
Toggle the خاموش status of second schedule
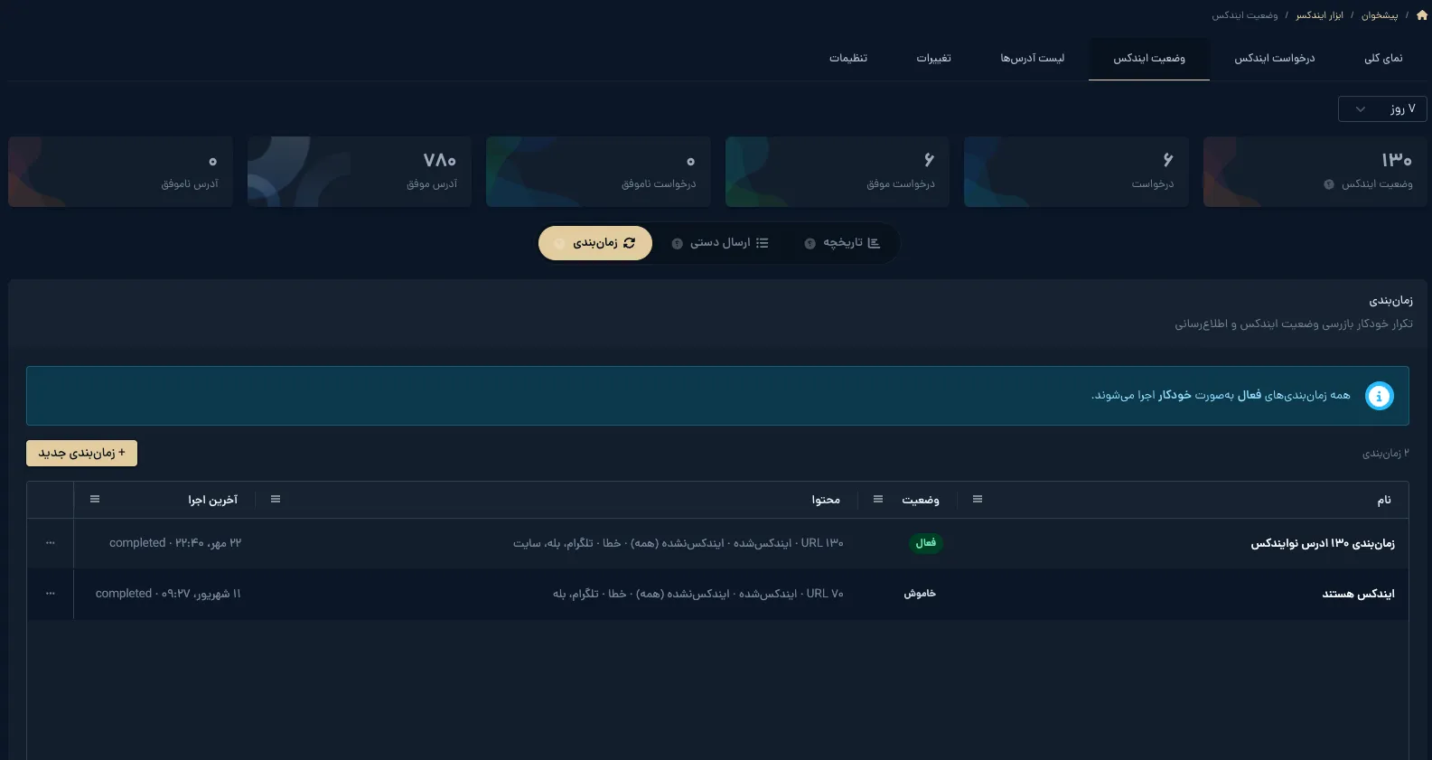[920, 594]
